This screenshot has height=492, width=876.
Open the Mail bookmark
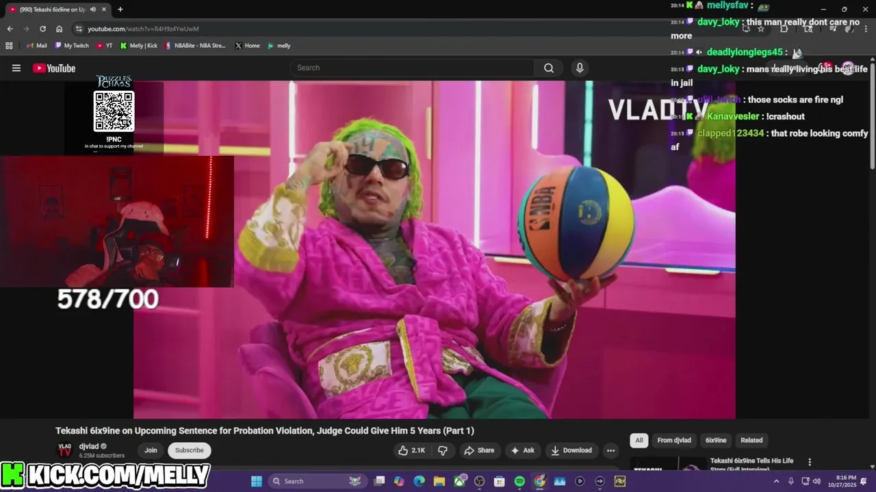pyautogui.click(x=36, y=46)
